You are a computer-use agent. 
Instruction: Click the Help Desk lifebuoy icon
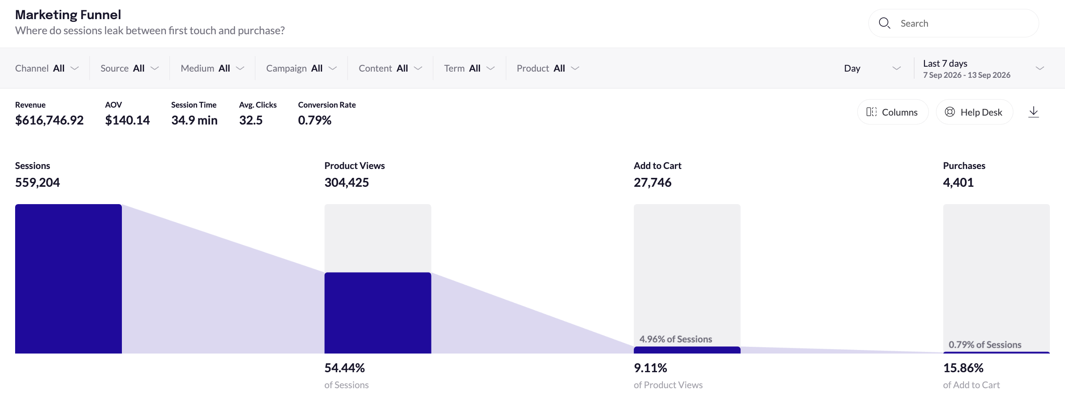[950, 112]
